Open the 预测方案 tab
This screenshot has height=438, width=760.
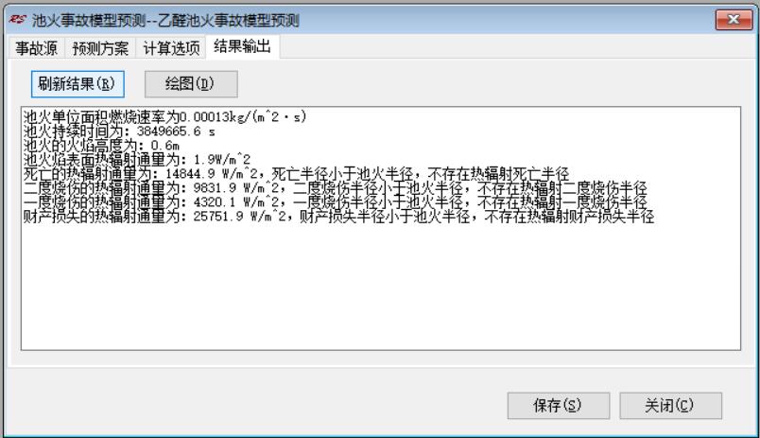click(100, 48)
